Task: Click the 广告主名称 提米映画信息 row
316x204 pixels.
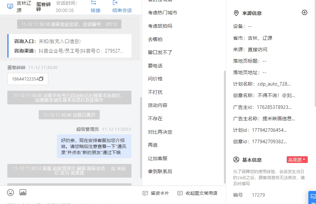Action: 264,119
